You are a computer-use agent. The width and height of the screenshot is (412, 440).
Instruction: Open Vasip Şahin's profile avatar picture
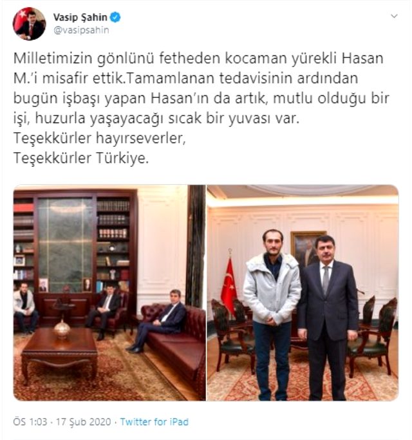[29, 24]
